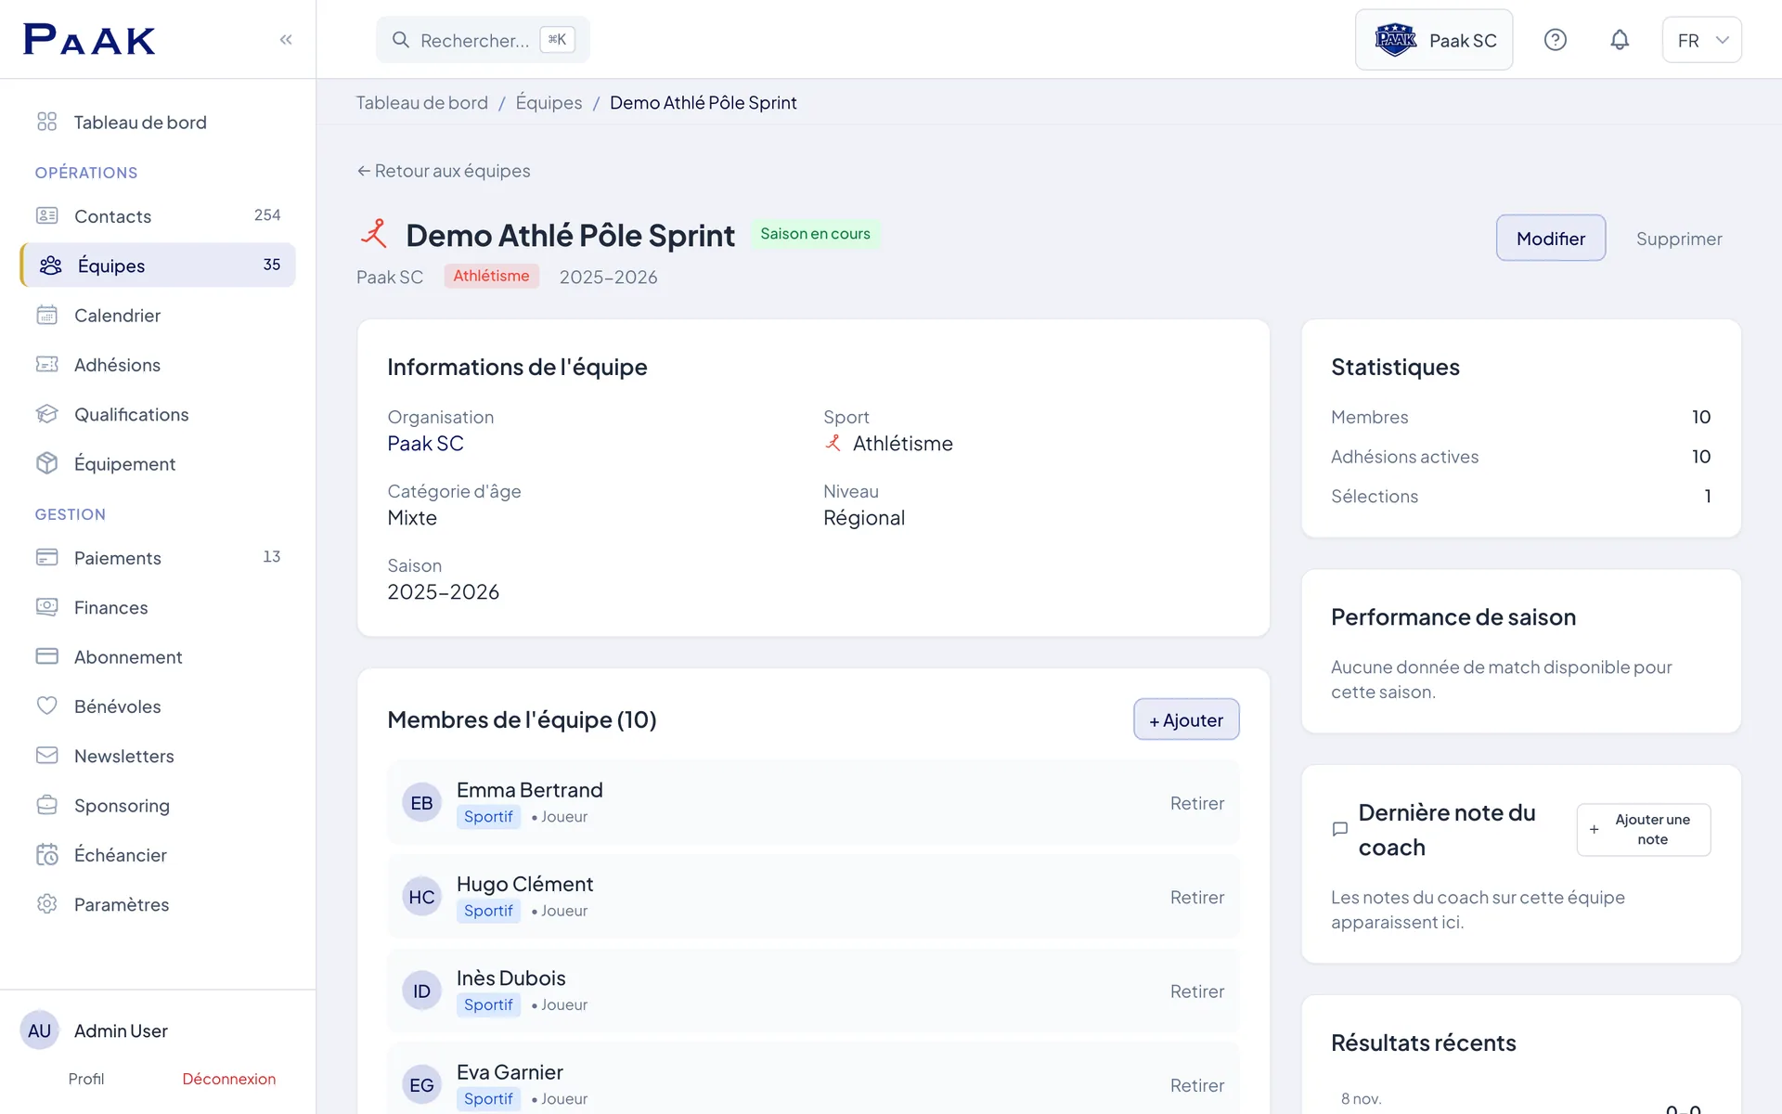This screenshot has height=1114, width=1782.
Task: Click the Sportif tag under Emma Bertrand
Action: [x=488, y=816]
